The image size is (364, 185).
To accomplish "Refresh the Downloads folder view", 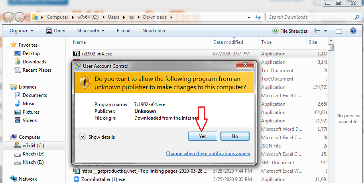I will (x=258, y=17).
